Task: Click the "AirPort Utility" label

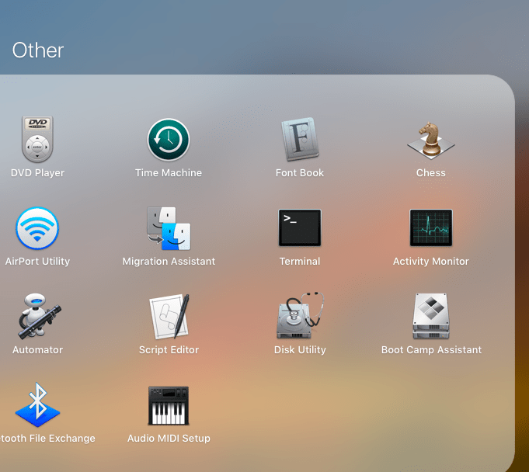Action: [37, 262]
